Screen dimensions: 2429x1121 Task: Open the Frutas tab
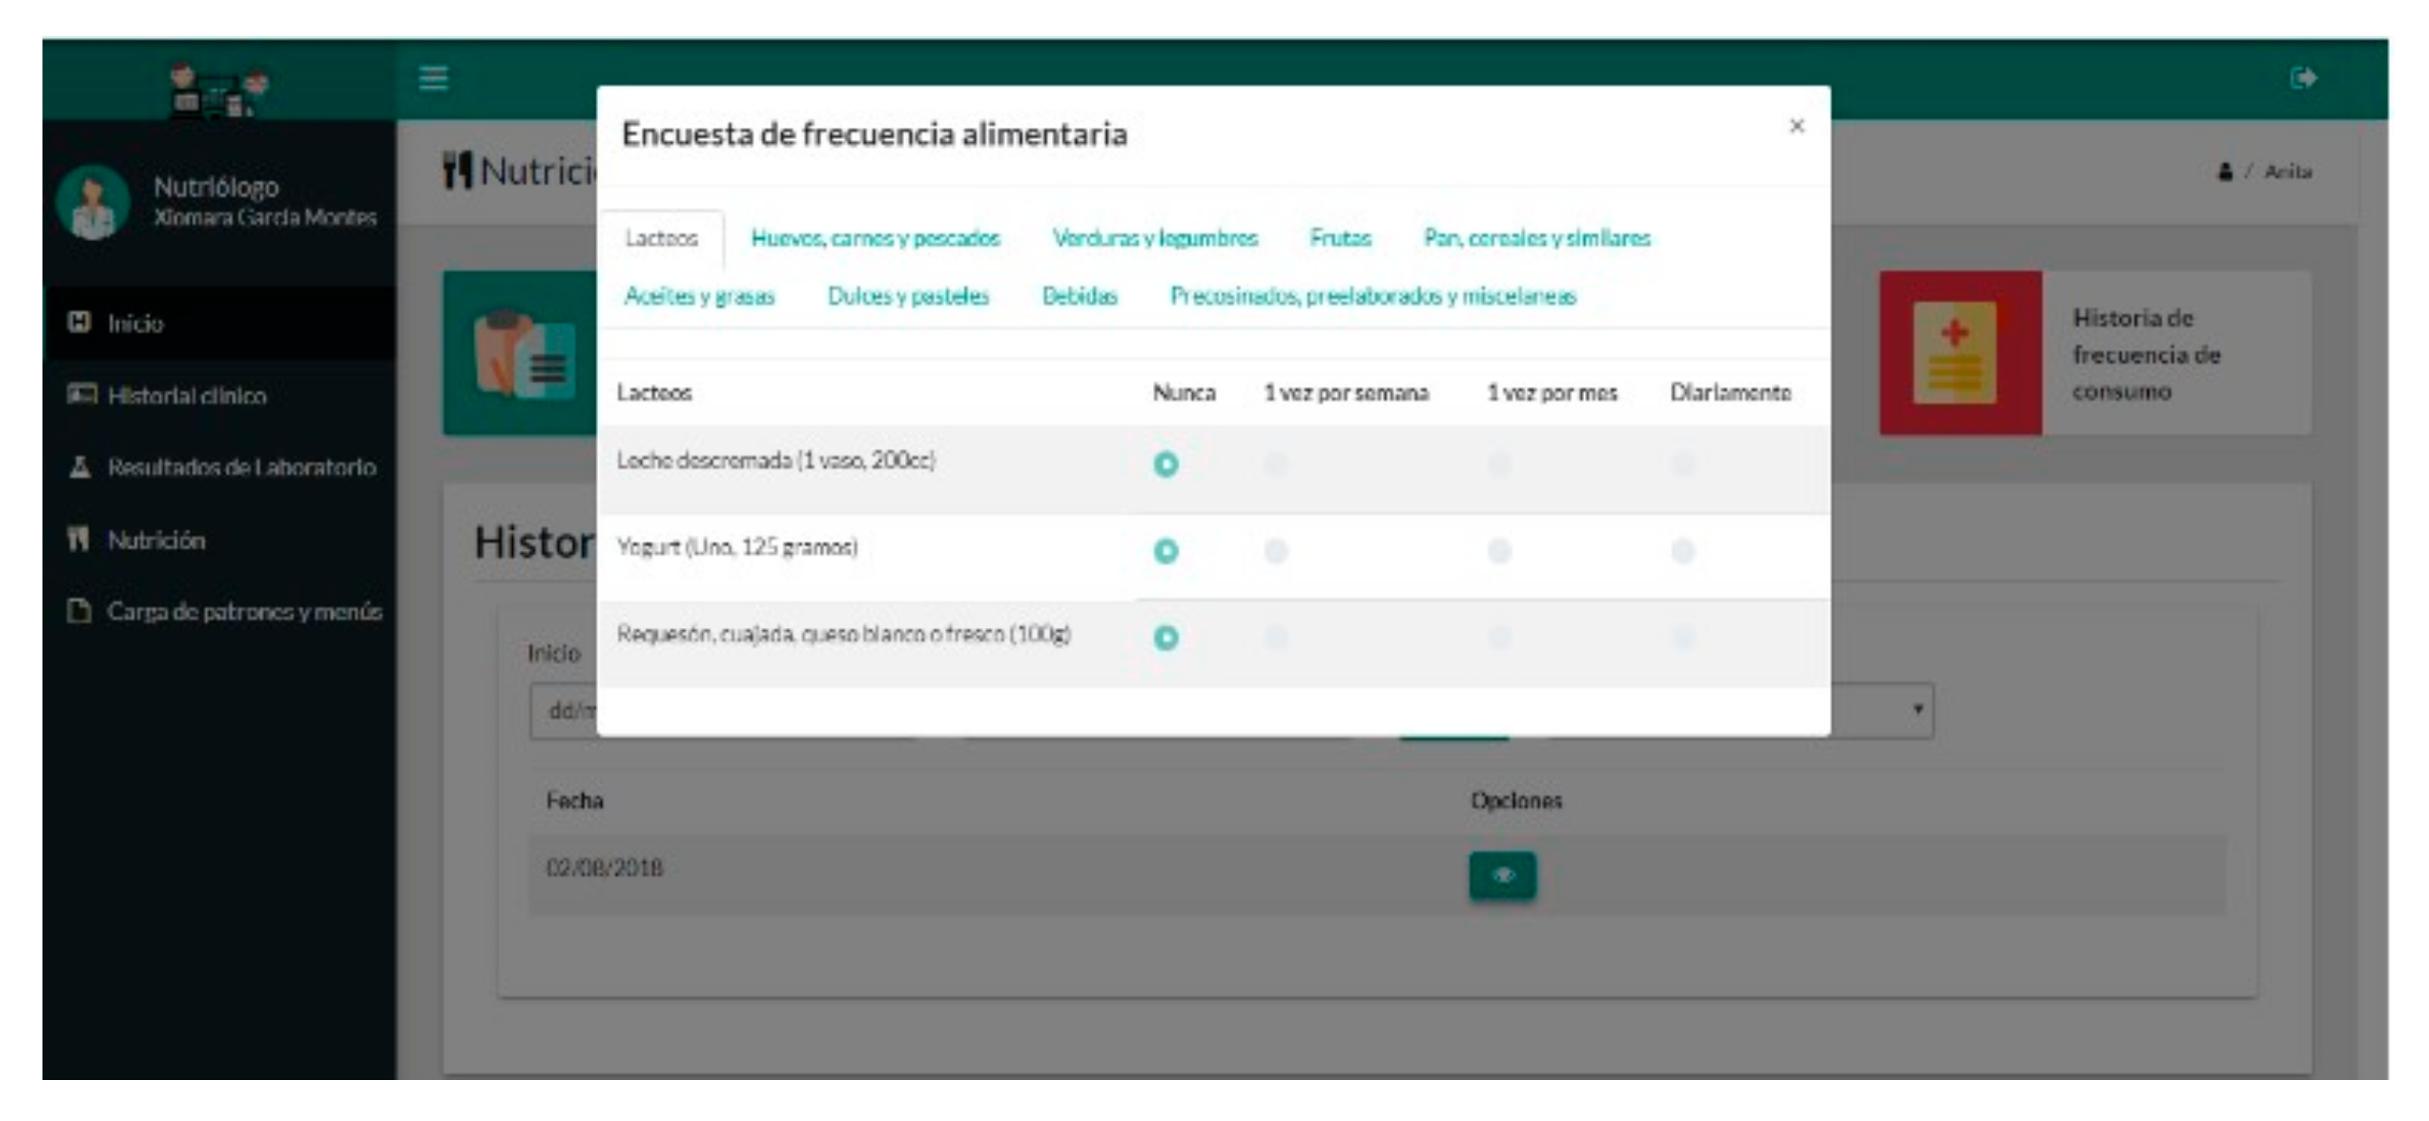point(1340,238)
